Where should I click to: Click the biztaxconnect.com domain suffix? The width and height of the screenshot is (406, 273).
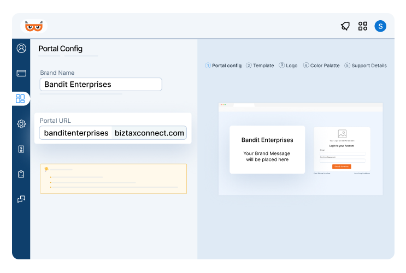pos(149,133)
